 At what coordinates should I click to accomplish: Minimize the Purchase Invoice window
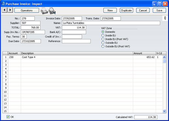tap(155, 4)
